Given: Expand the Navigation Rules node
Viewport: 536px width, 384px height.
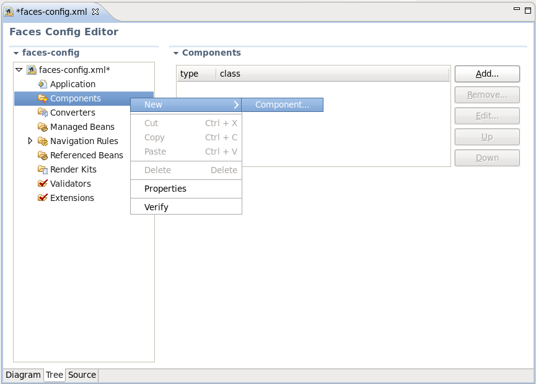Looking at the screenshot, I should (x=30, y=141).
